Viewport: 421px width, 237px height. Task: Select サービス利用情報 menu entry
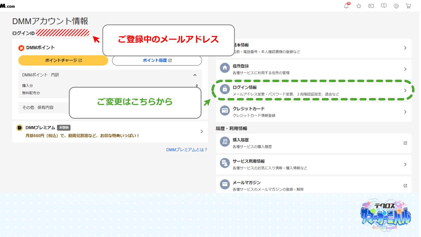[314, 164]
